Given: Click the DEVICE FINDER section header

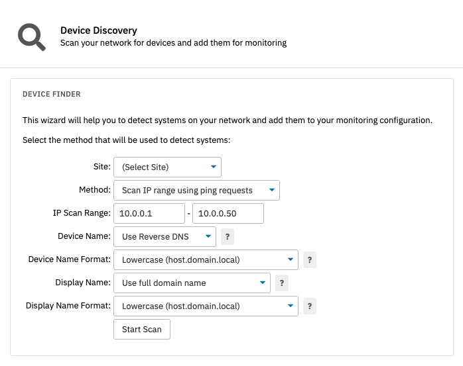Looking at the screenshot, I should 52,95.
